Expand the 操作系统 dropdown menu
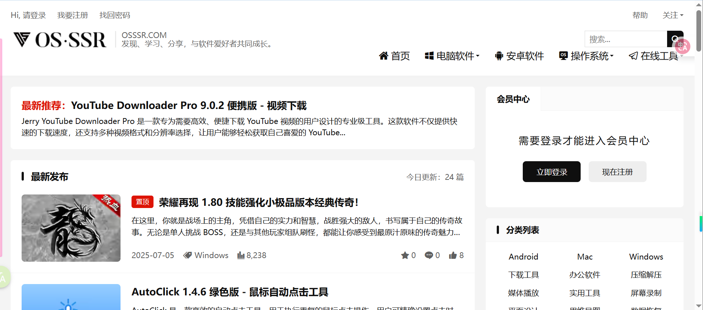This screenshot has height=310, width=703. pos(586,56)
